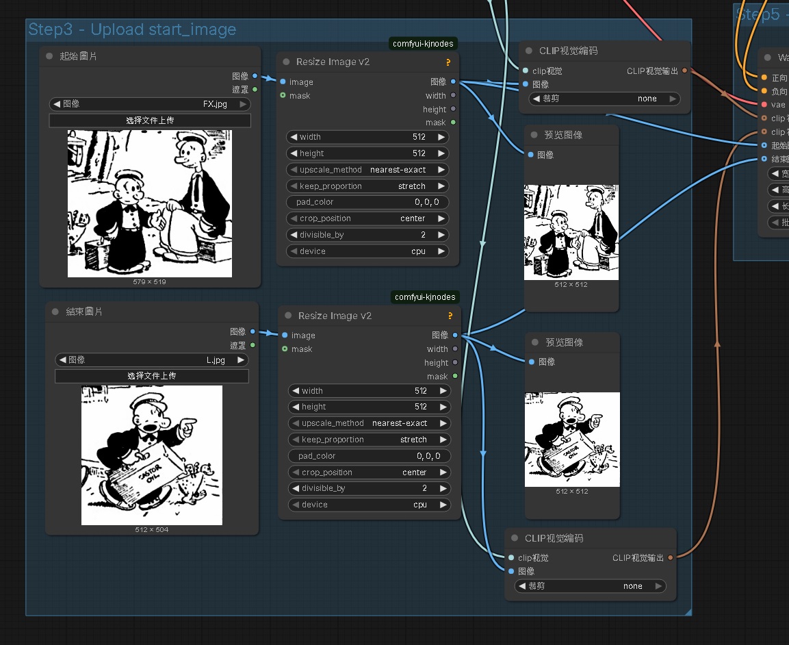Click help question mark on top Resize Image v2
Image resolution: width=789 pixels, height=645 pixels.
[x=448, y=62]
